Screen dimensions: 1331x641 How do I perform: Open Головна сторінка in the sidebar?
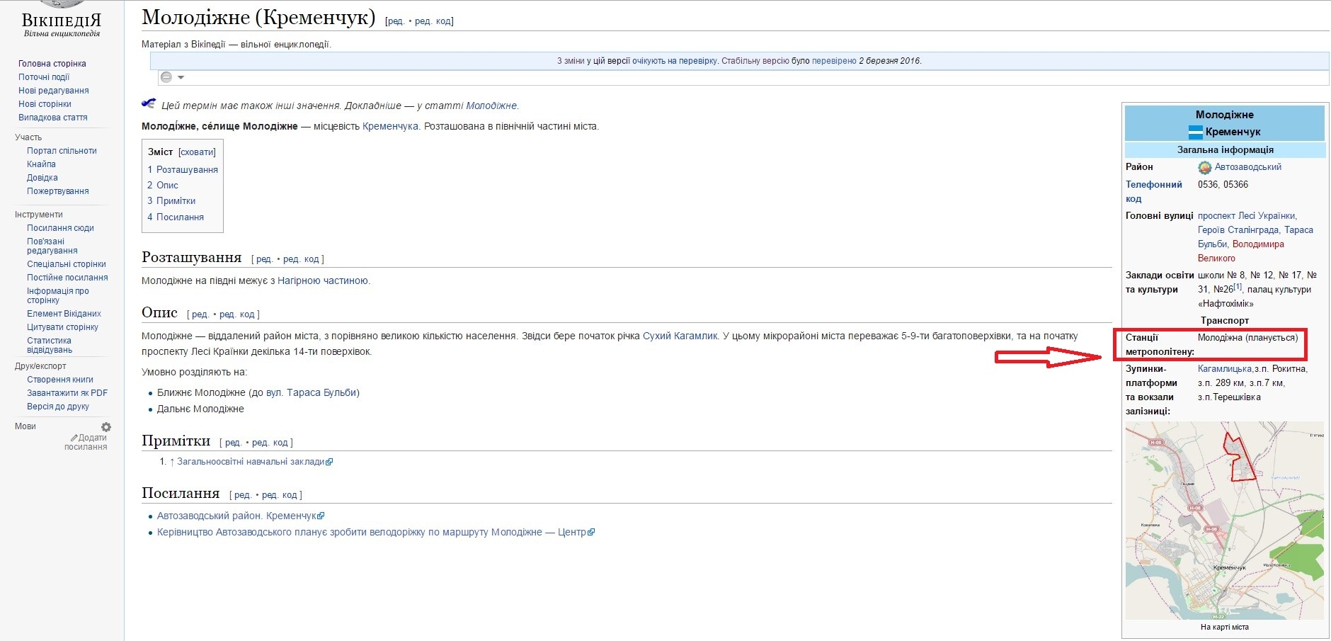click(x=52, y=64)
